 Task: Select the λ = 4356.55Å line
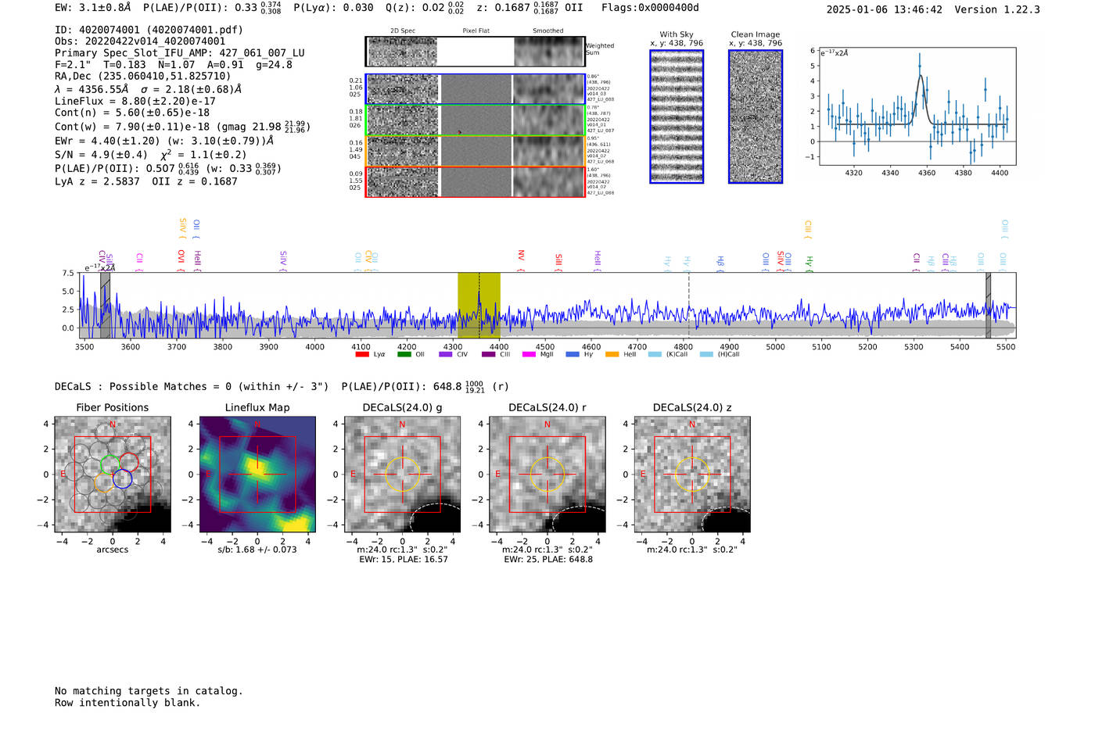pyautogui.click(x=149, y=89)
